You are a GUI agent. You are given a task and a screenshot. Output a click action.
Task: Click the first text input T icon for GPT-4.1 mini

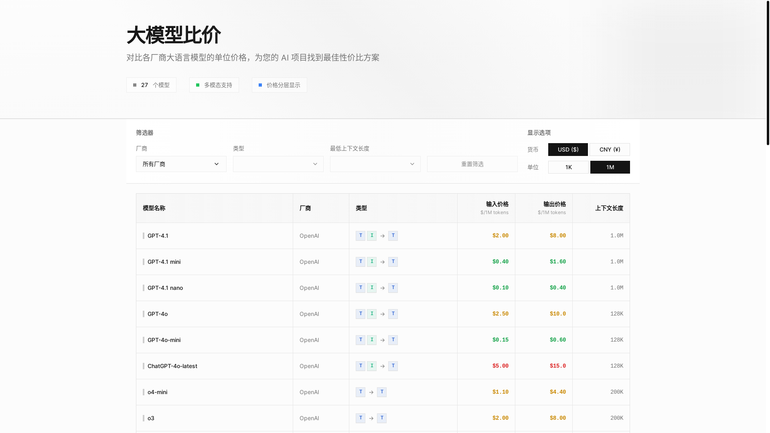[x=361, y=262]
